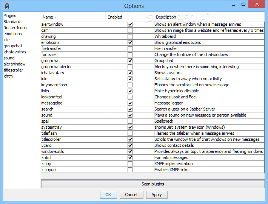The image size is (268, 204).
Task: Open the Roster Icons category
Action: pyautogui.click(x=15, y=28)
